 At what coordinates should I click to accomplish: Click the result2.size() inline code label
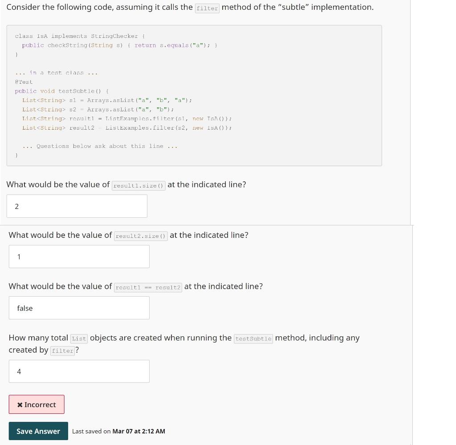point(140,236)
